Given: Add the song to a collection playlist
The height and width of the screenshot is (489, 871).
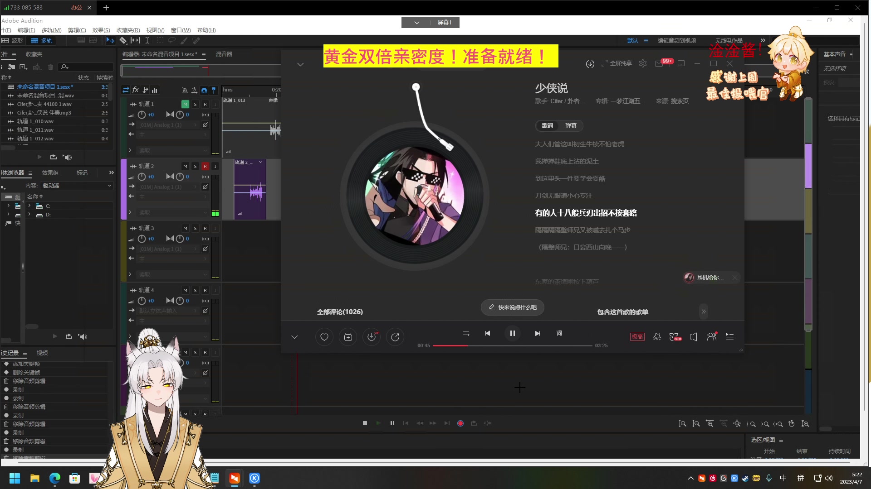Looking at the screenshot, I should 348,337.
